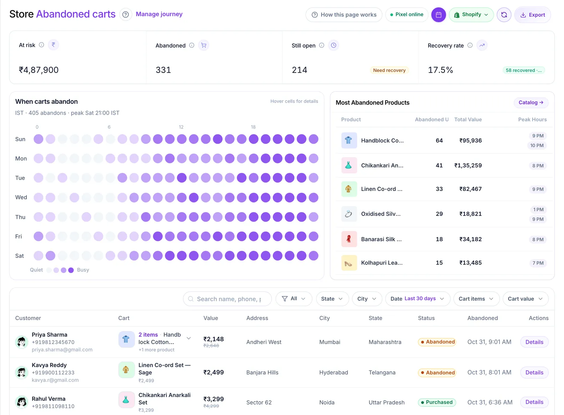The image size is (564, 415).
Task: Click the Oxidised Silv... ring thumbnail
Action: pos(349,214)
